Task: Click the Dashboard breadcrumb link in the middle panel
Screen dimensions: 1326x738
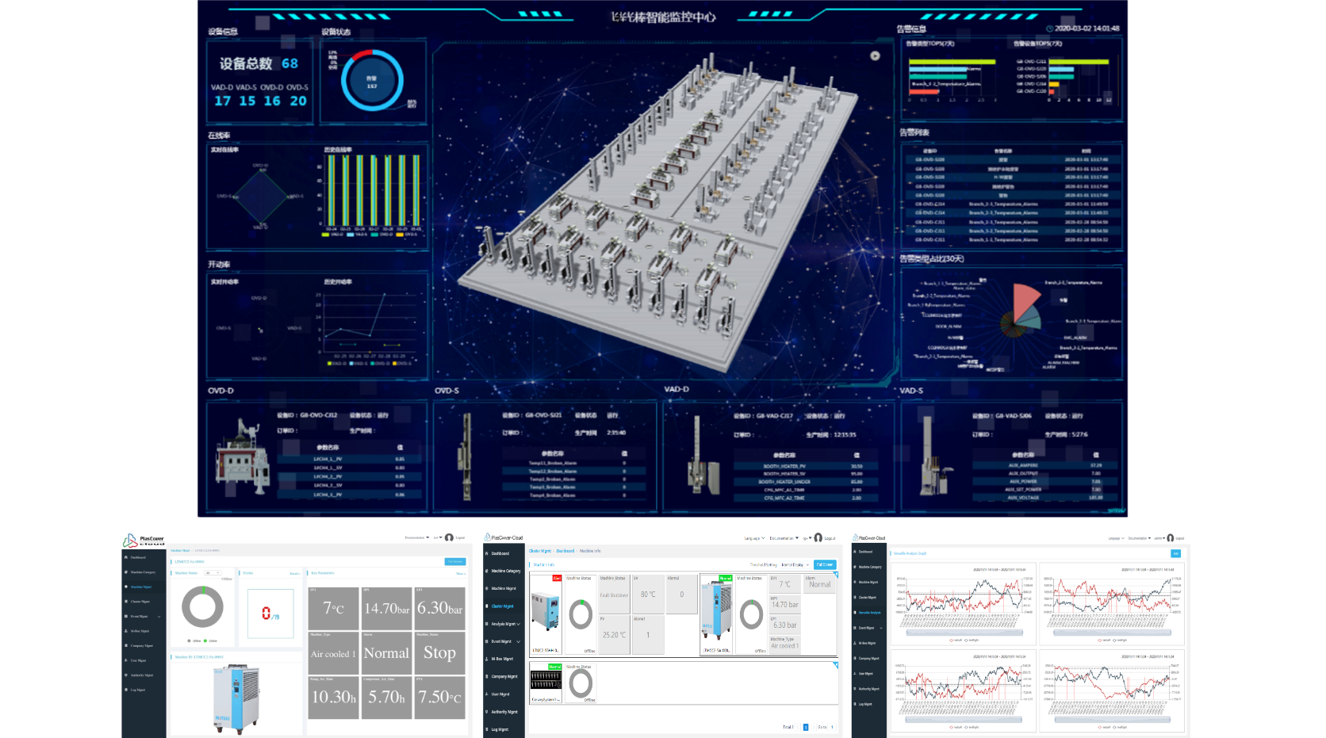Action: (x=565, y=551)
